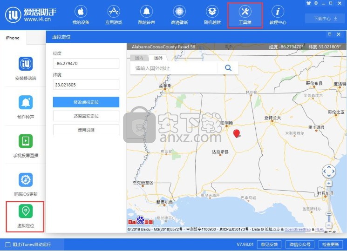The width and height of the screenshot is (347, 251).
Task: Click 意见反馈 feedback button
Action: (269, 244)
